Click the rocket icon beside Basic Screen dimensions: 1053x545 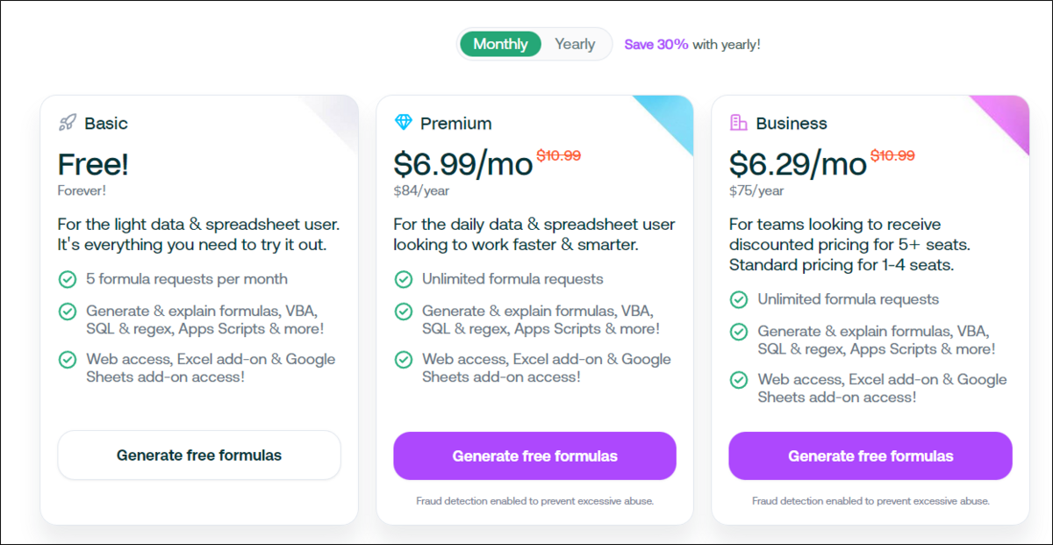click(x=68, y=123)
